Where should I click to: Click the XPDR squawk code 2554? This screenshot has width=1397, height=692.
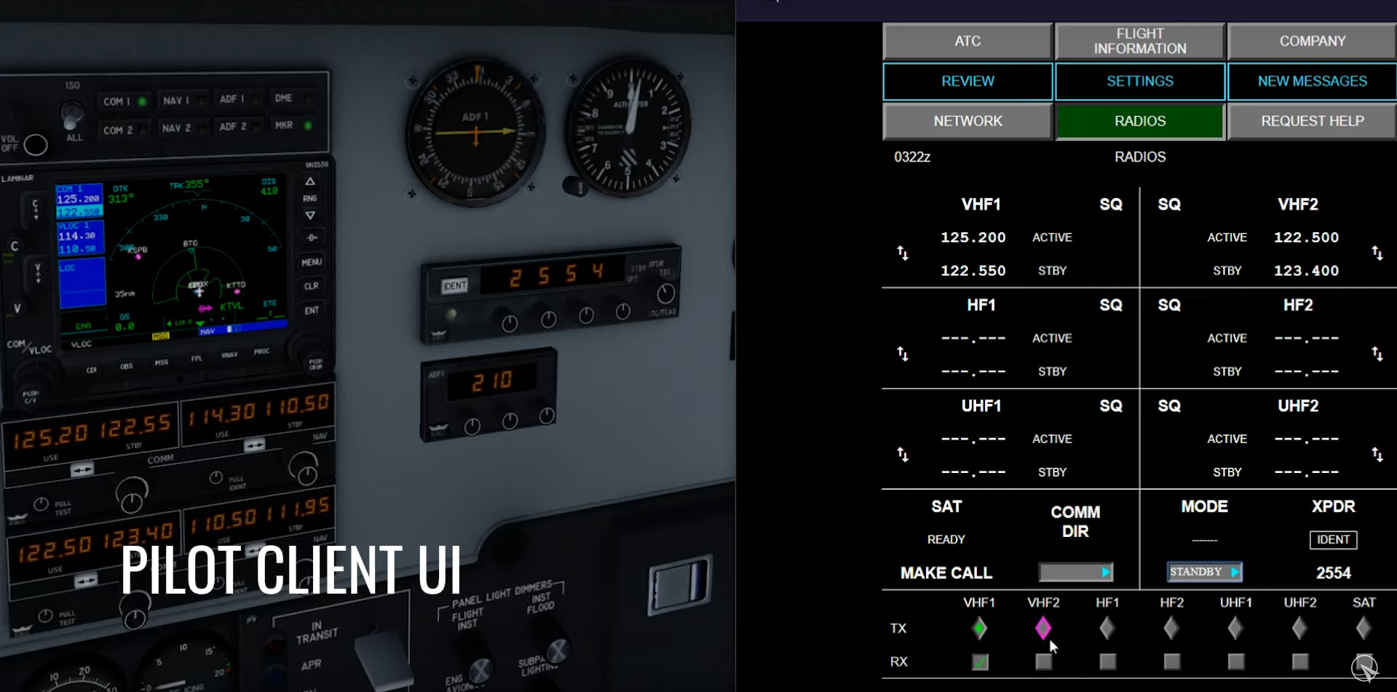point(1334,573)
